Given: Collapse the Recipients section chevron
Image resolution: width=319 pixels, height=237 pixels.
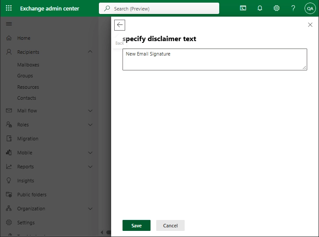Looking at the screenshot, I should coord(90,52).
